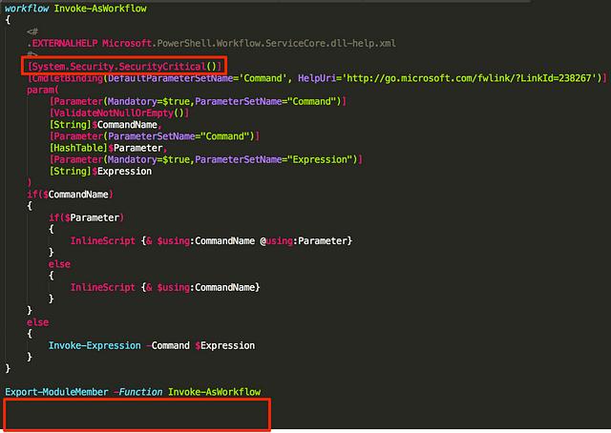Click Parameter attribute with Mandatory=$true and "Command"

coord(198,101)
